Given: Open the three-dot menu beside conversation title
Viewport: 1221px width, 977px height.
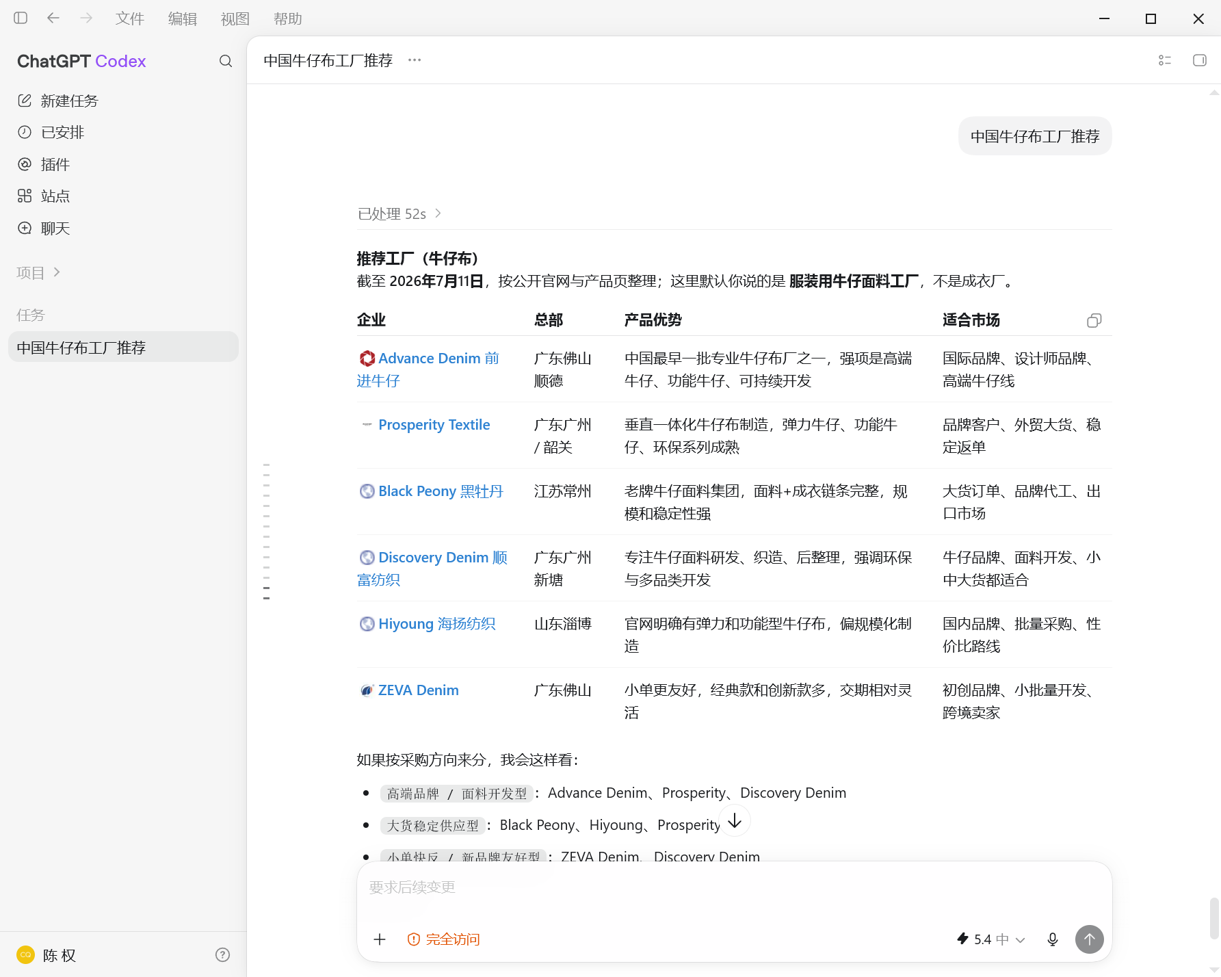Looking at the screenshot, I should tap(415, 60).
